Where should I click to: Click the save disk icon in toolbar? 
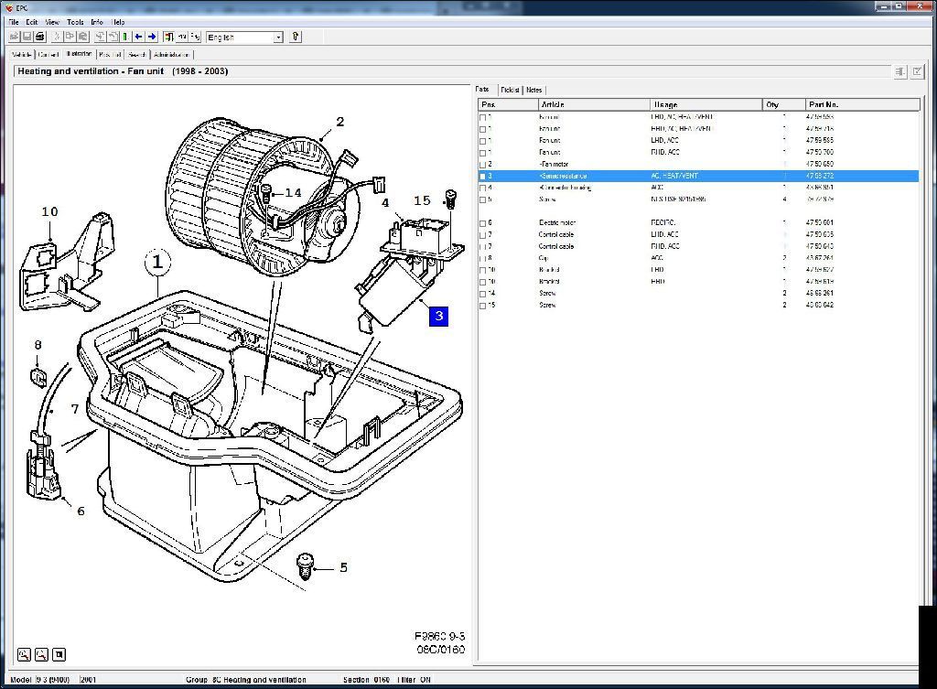[x=27, y=37]
